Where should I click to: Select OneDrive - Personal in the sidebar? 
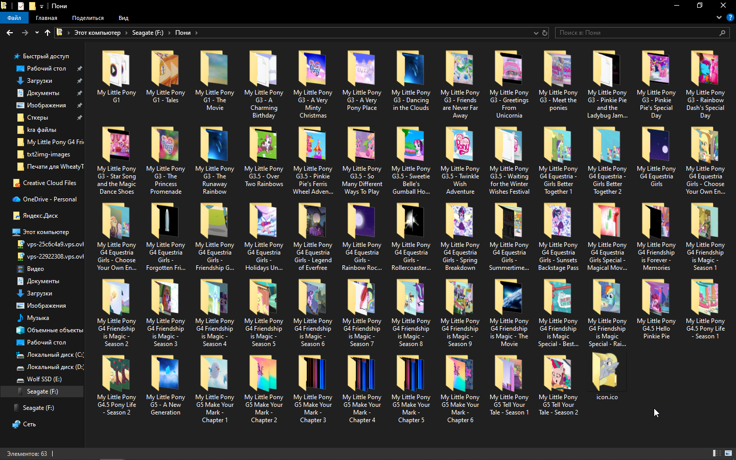point(50,199)
